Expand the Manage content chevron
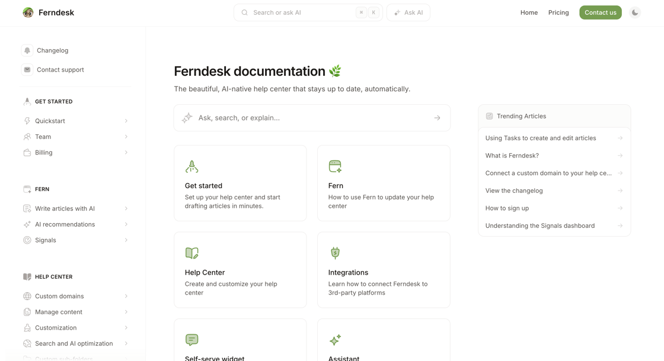Viewport: 664px width, 361px height. tap(126, 312)
